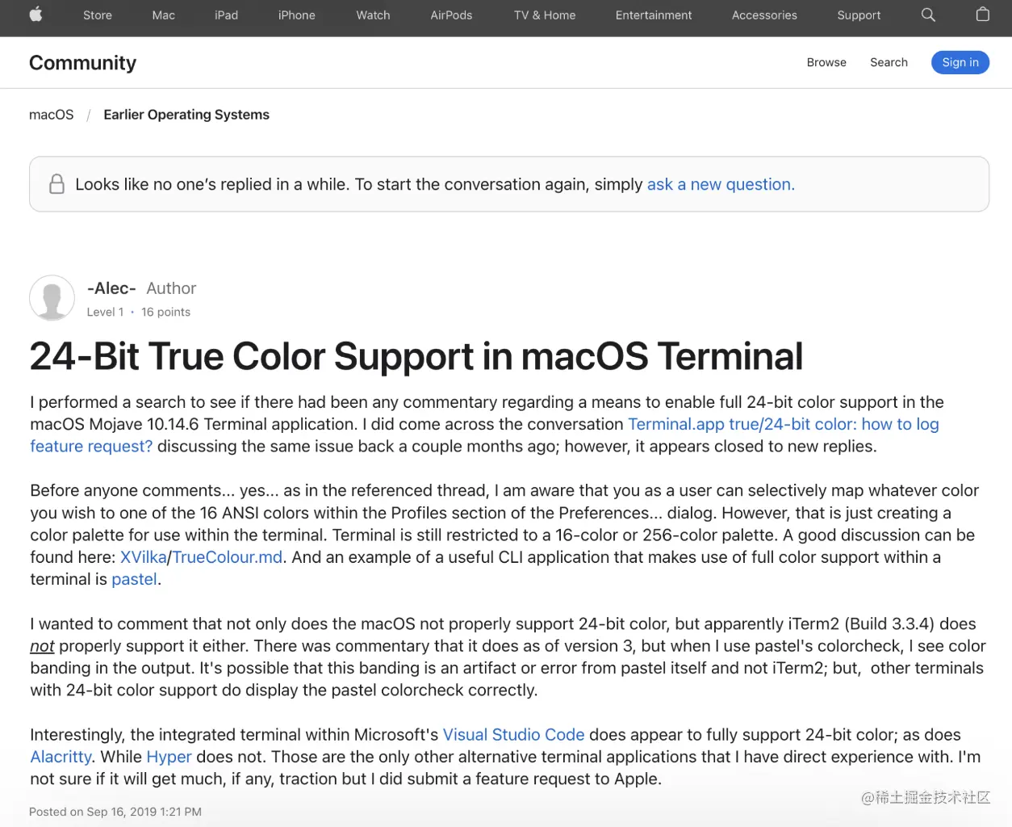This screenshot has width=1012, height=827.
Task: Open the iPhone menu
Action: 297,15
